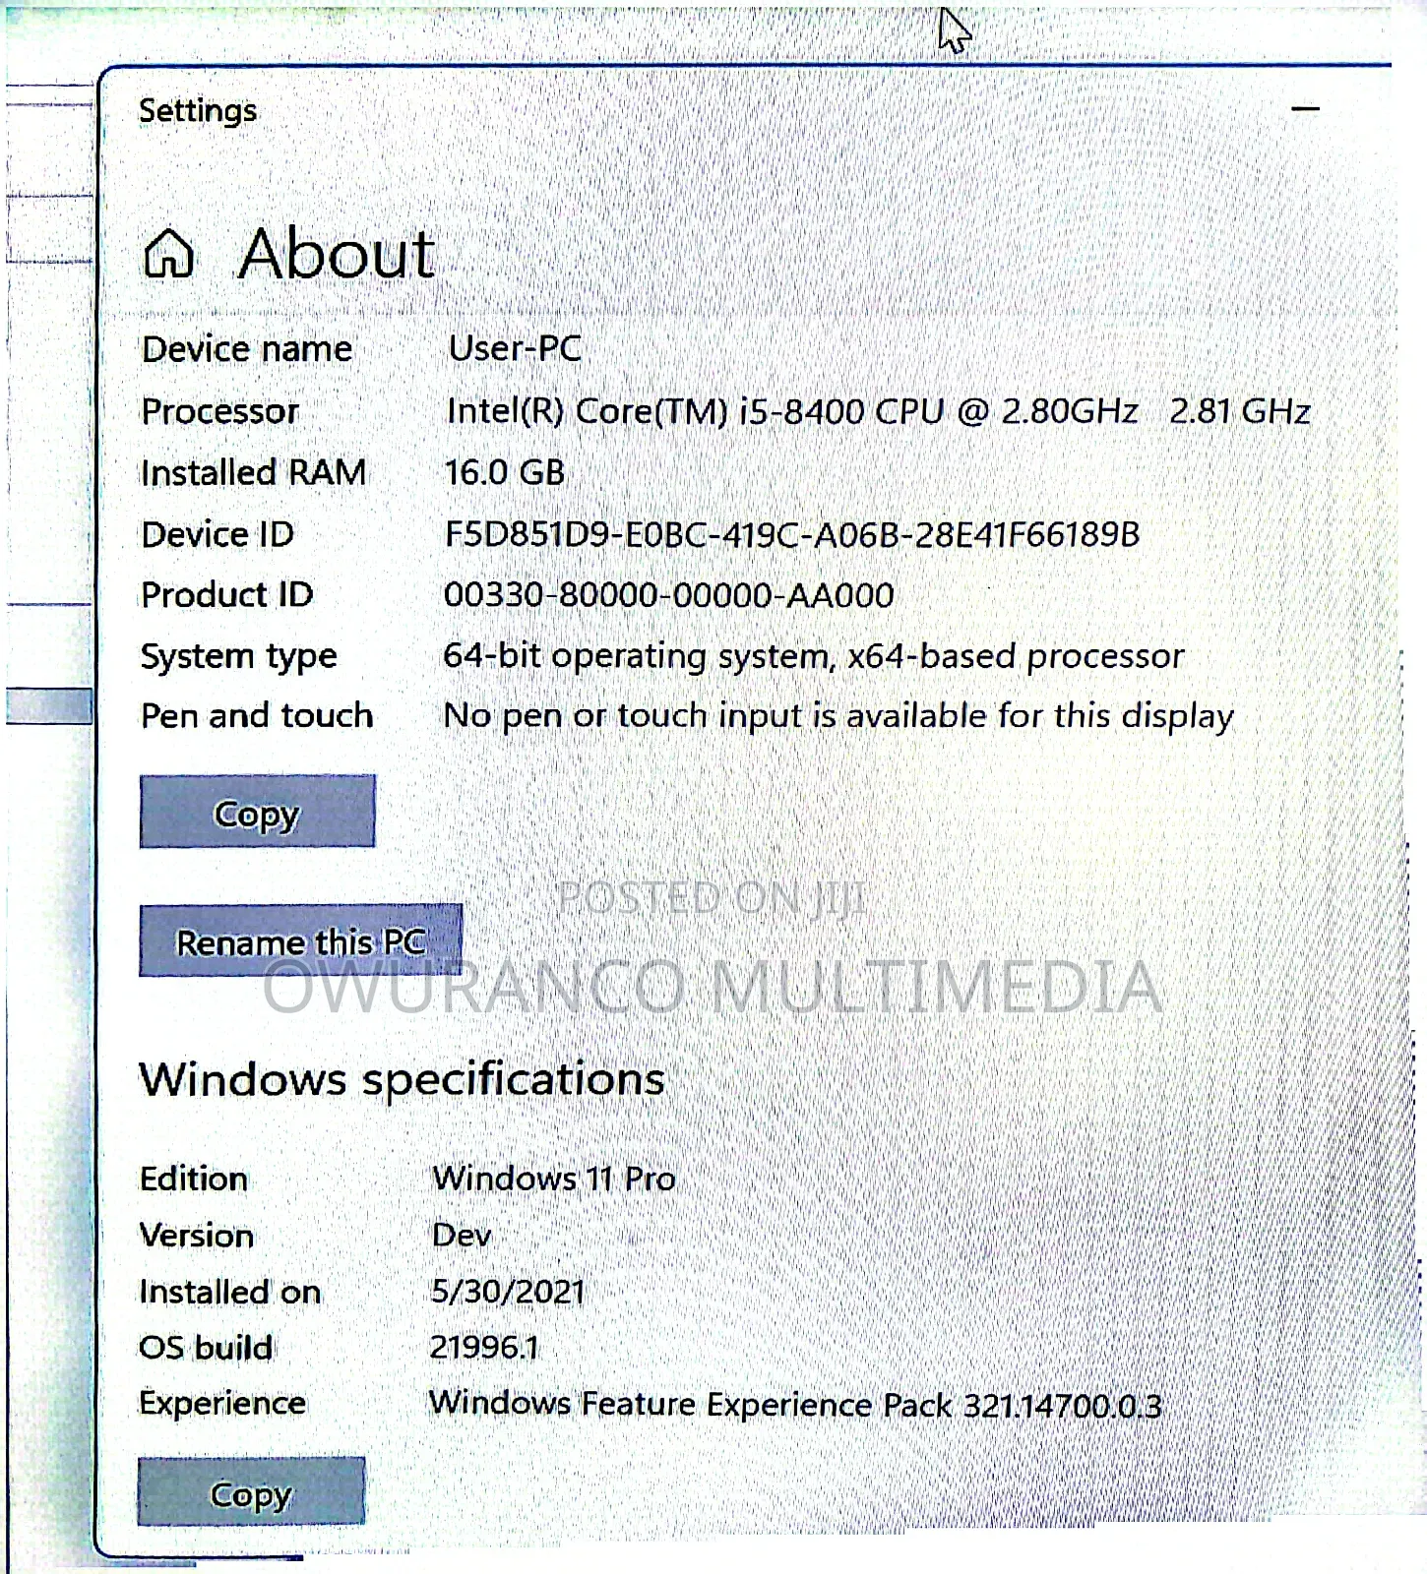Click the Pen and touch label
This screenshot has height=1574, width=1427.
point(257,716)
